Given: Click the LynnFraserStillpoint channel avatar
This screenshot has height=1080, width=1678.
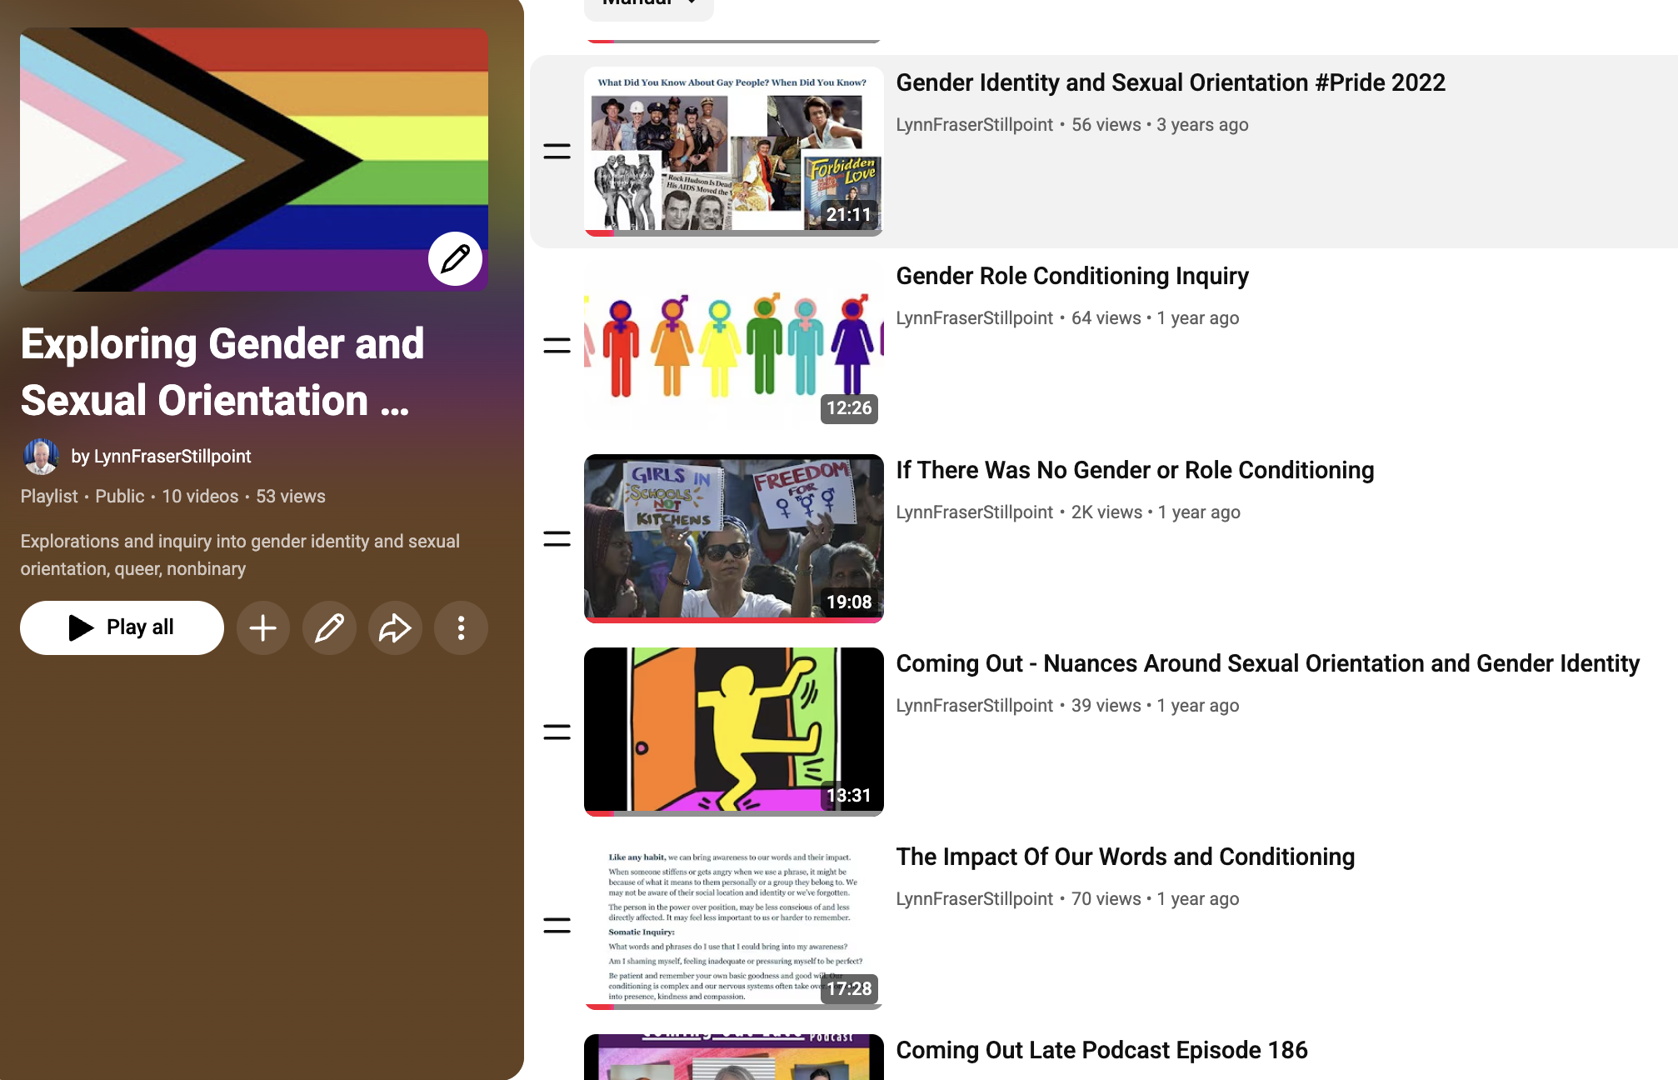Looking at the screenshot, I should pos(40,457).
